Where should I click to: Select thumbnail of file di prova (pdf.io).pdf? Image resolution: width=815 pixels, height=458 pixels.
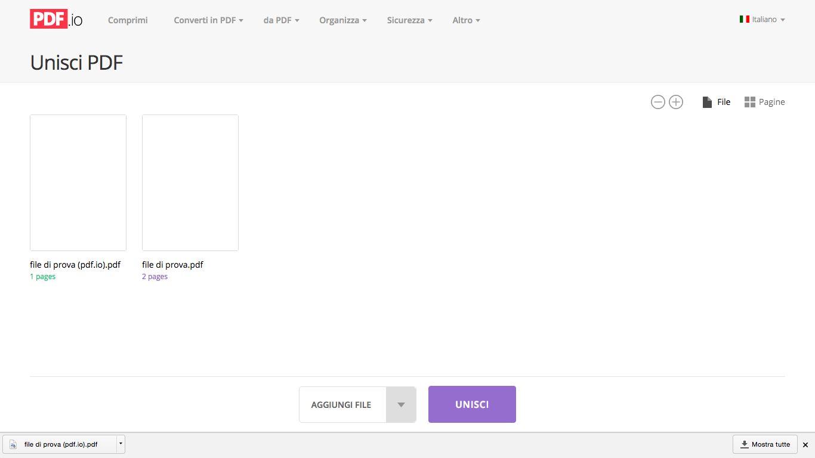(x=78, y=182)
